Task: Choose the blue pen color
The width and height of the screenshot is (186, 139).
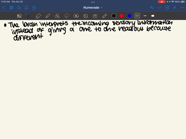Action: click(129, 16)
